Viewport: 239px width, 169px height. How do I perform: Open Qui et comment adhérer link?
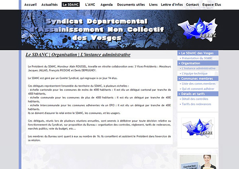click(x=198, y=89)
